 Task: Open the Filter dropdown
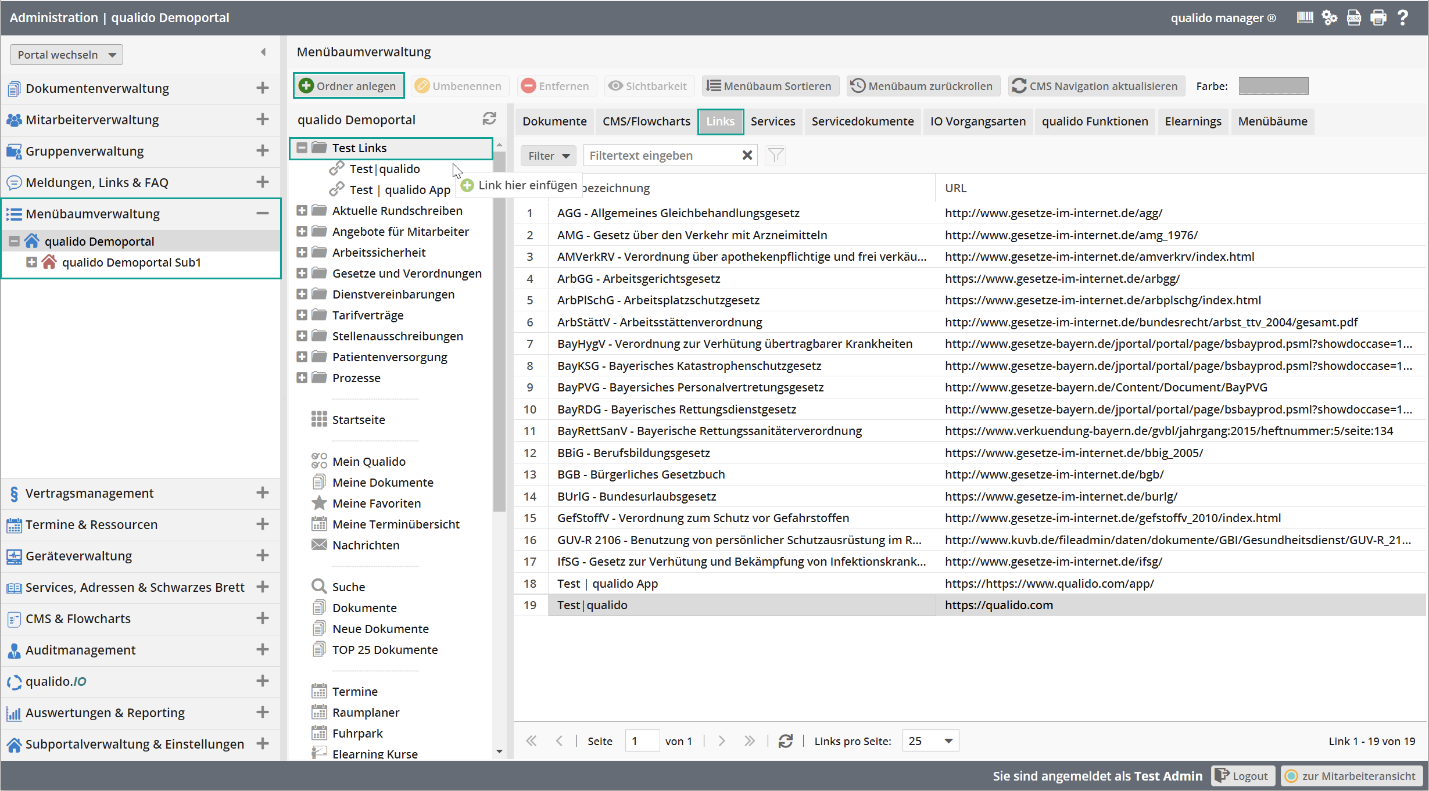[549, 155]
